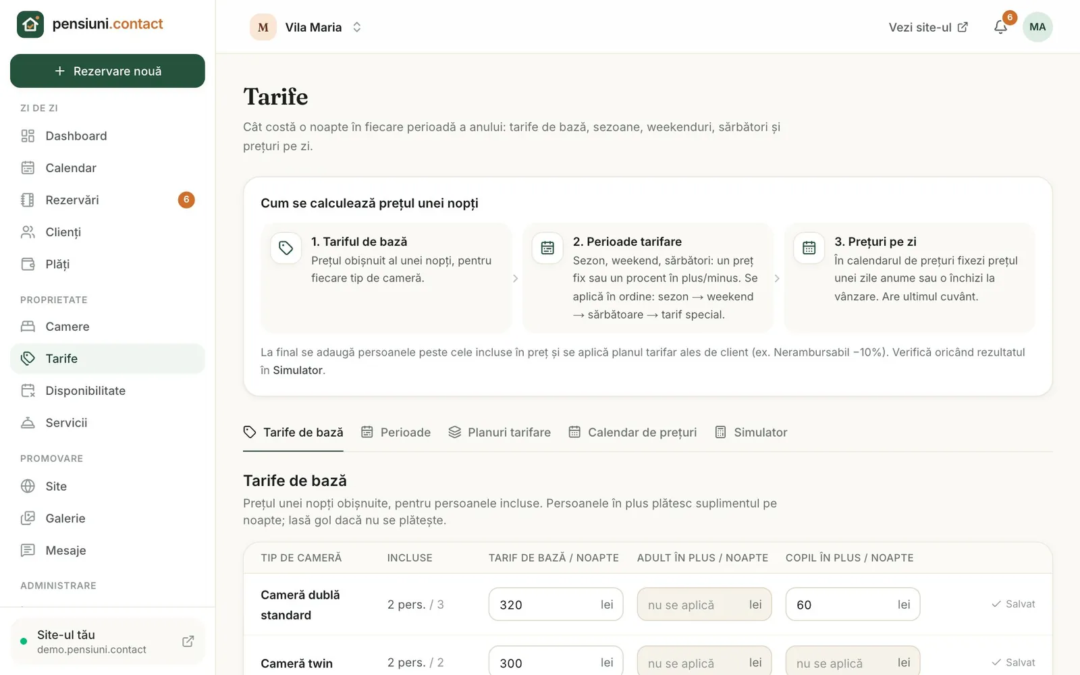Open external link icon for Site-ul tău
This screenshot has width=1080, height=675.
188,641
